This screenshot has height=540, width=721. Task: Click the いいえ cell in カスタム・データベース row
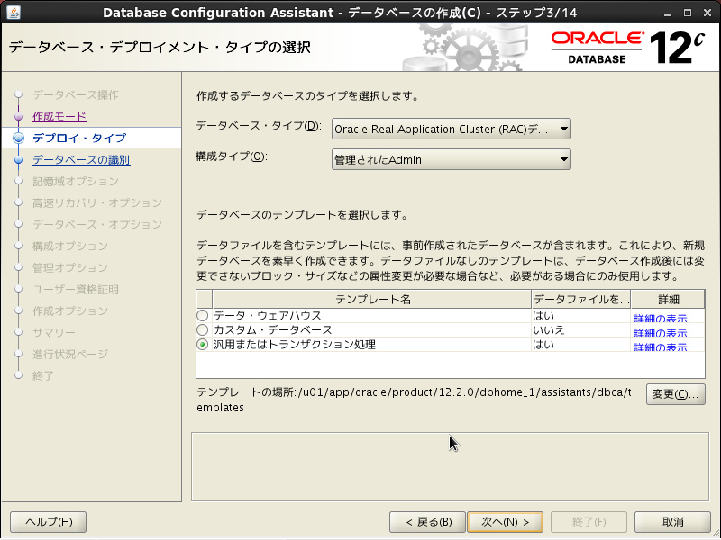point(580,329)
